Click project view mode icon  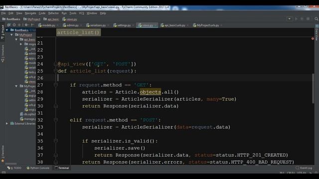9,25
